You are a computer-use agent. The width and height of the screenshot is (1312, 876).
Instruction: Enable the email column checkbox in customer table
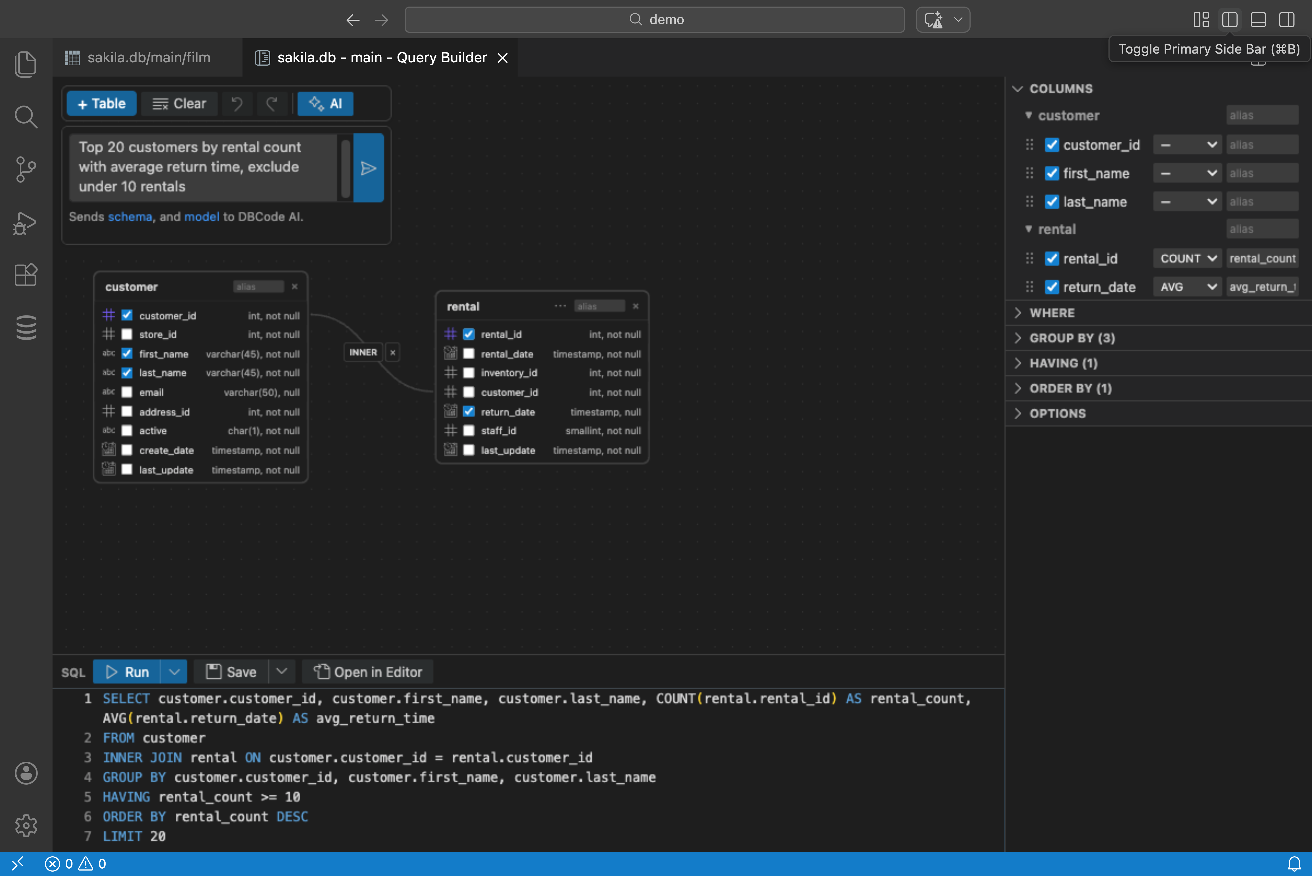coord(127,392)
